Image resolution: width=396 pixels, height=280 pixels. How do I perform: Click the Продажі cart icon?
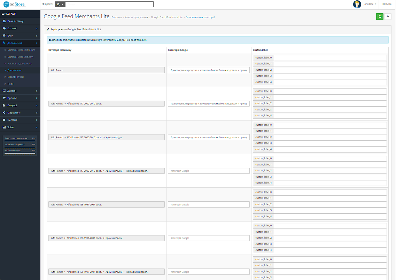point(4,98)
